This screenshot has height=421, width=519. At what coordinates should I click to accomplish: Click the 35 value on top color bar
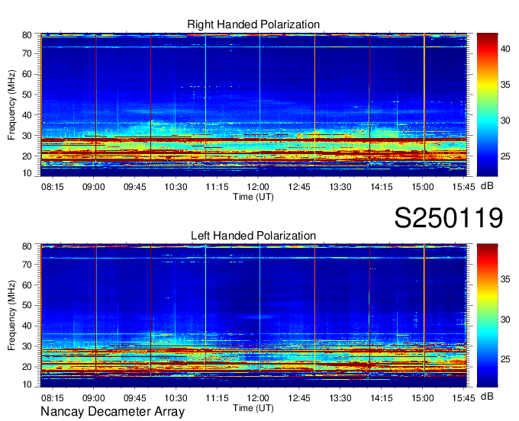[505, 85]
